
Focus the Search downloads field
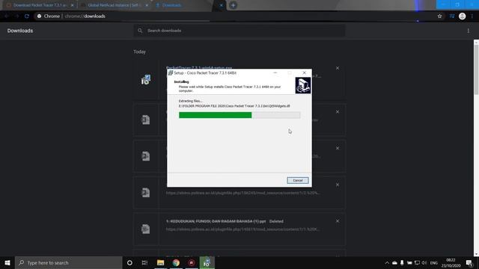point(239,31)
